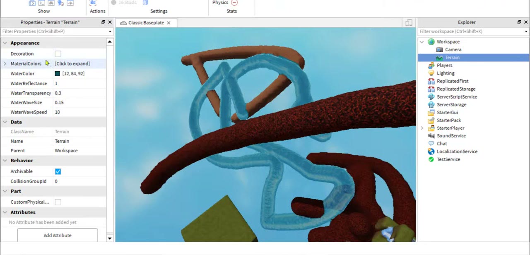Collapse the Appearance section
The height and width of the screenshot is (255, 530).
[x=5, y=43]
